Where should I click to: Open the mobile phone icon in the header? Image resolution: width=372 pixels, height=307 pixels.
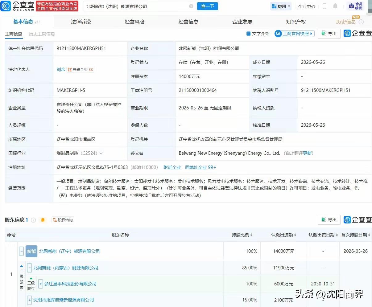coord(324,6)
